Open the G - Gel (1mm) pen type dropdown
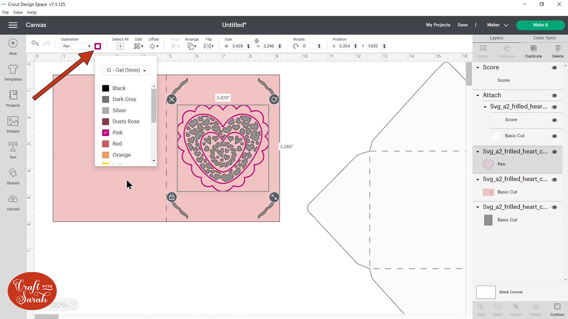The width and height of the screenshot is (568, 319). tap(125, 70)
